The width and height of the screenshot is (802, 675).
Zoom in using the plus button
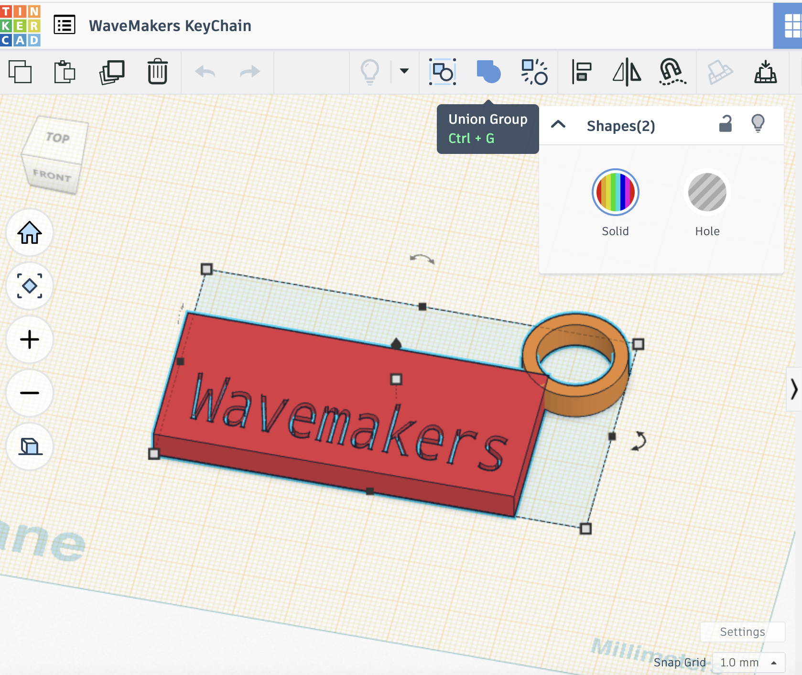[29, 339]
